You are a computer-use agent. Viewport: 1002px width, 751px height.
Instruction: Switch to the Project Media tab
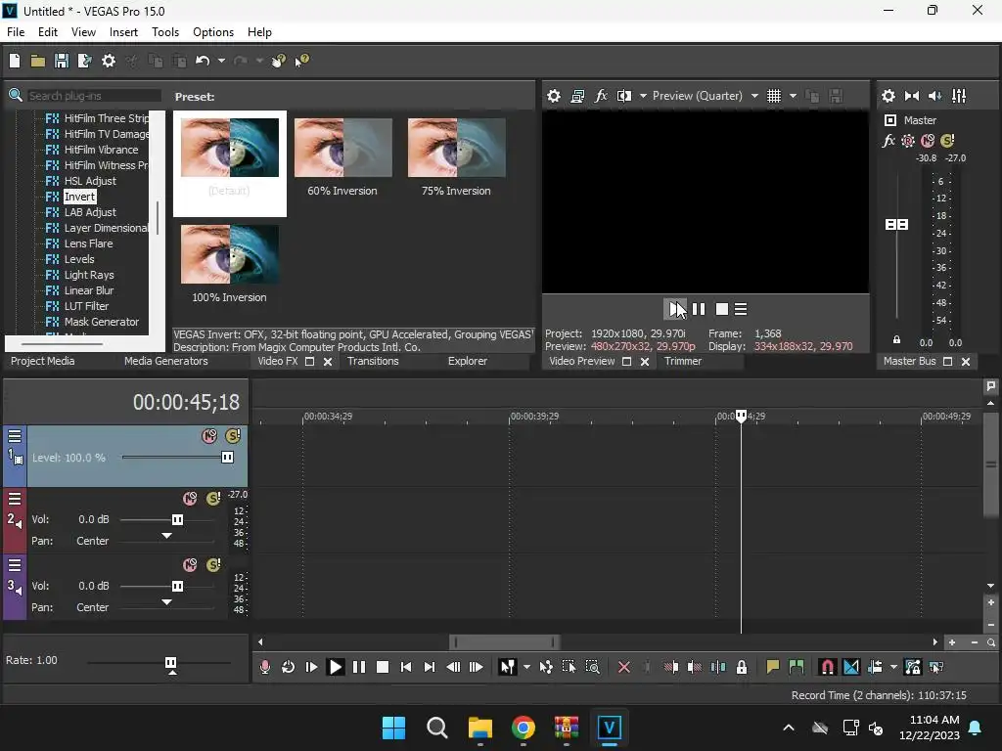(42, 361)
